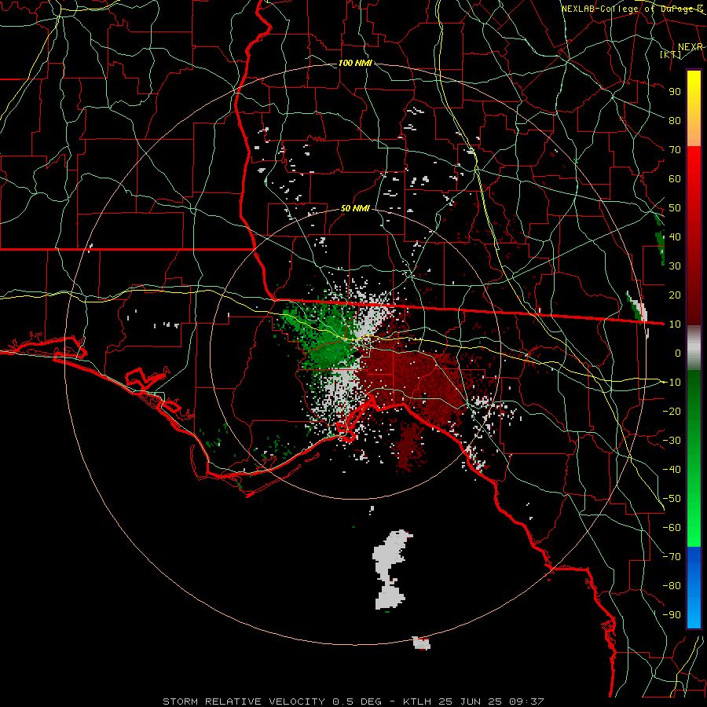The height and width of the screenshot is (707, 707).
Task: Click the storm relative velocity caption at bottom
Action: [x=353, y=702]
